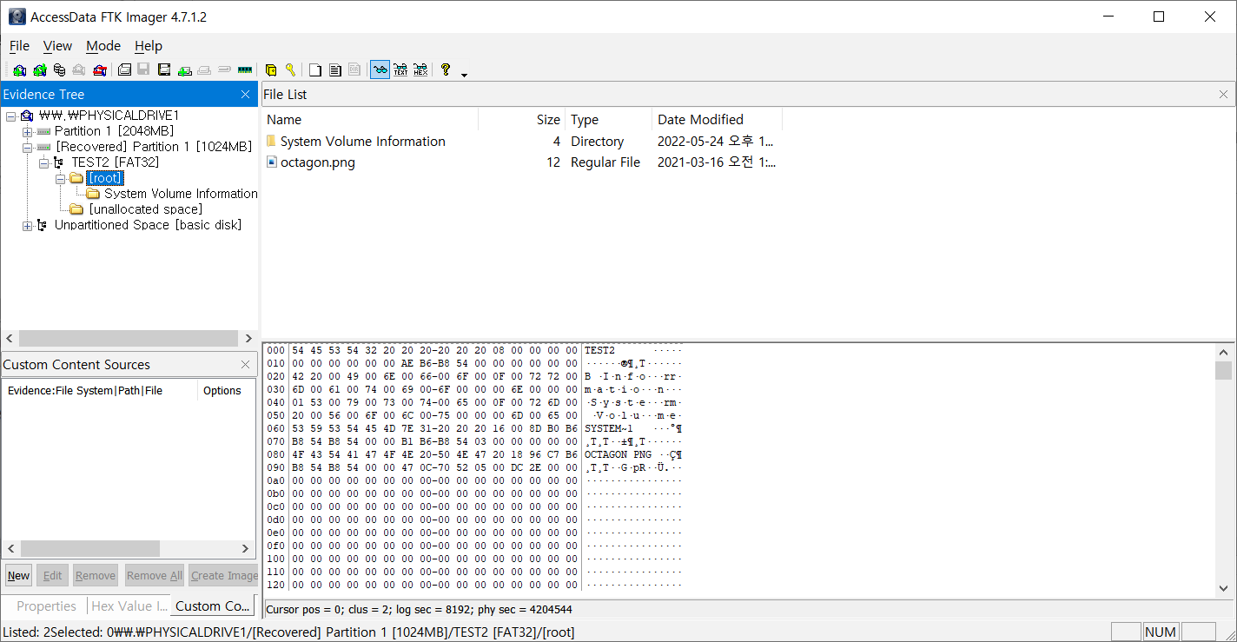Click the grayed Export Disk Image floppy icon

click(x=143, y=69)
